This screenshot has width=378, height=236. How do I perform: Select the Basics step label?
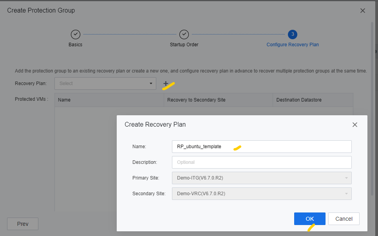tap(76, 45)
